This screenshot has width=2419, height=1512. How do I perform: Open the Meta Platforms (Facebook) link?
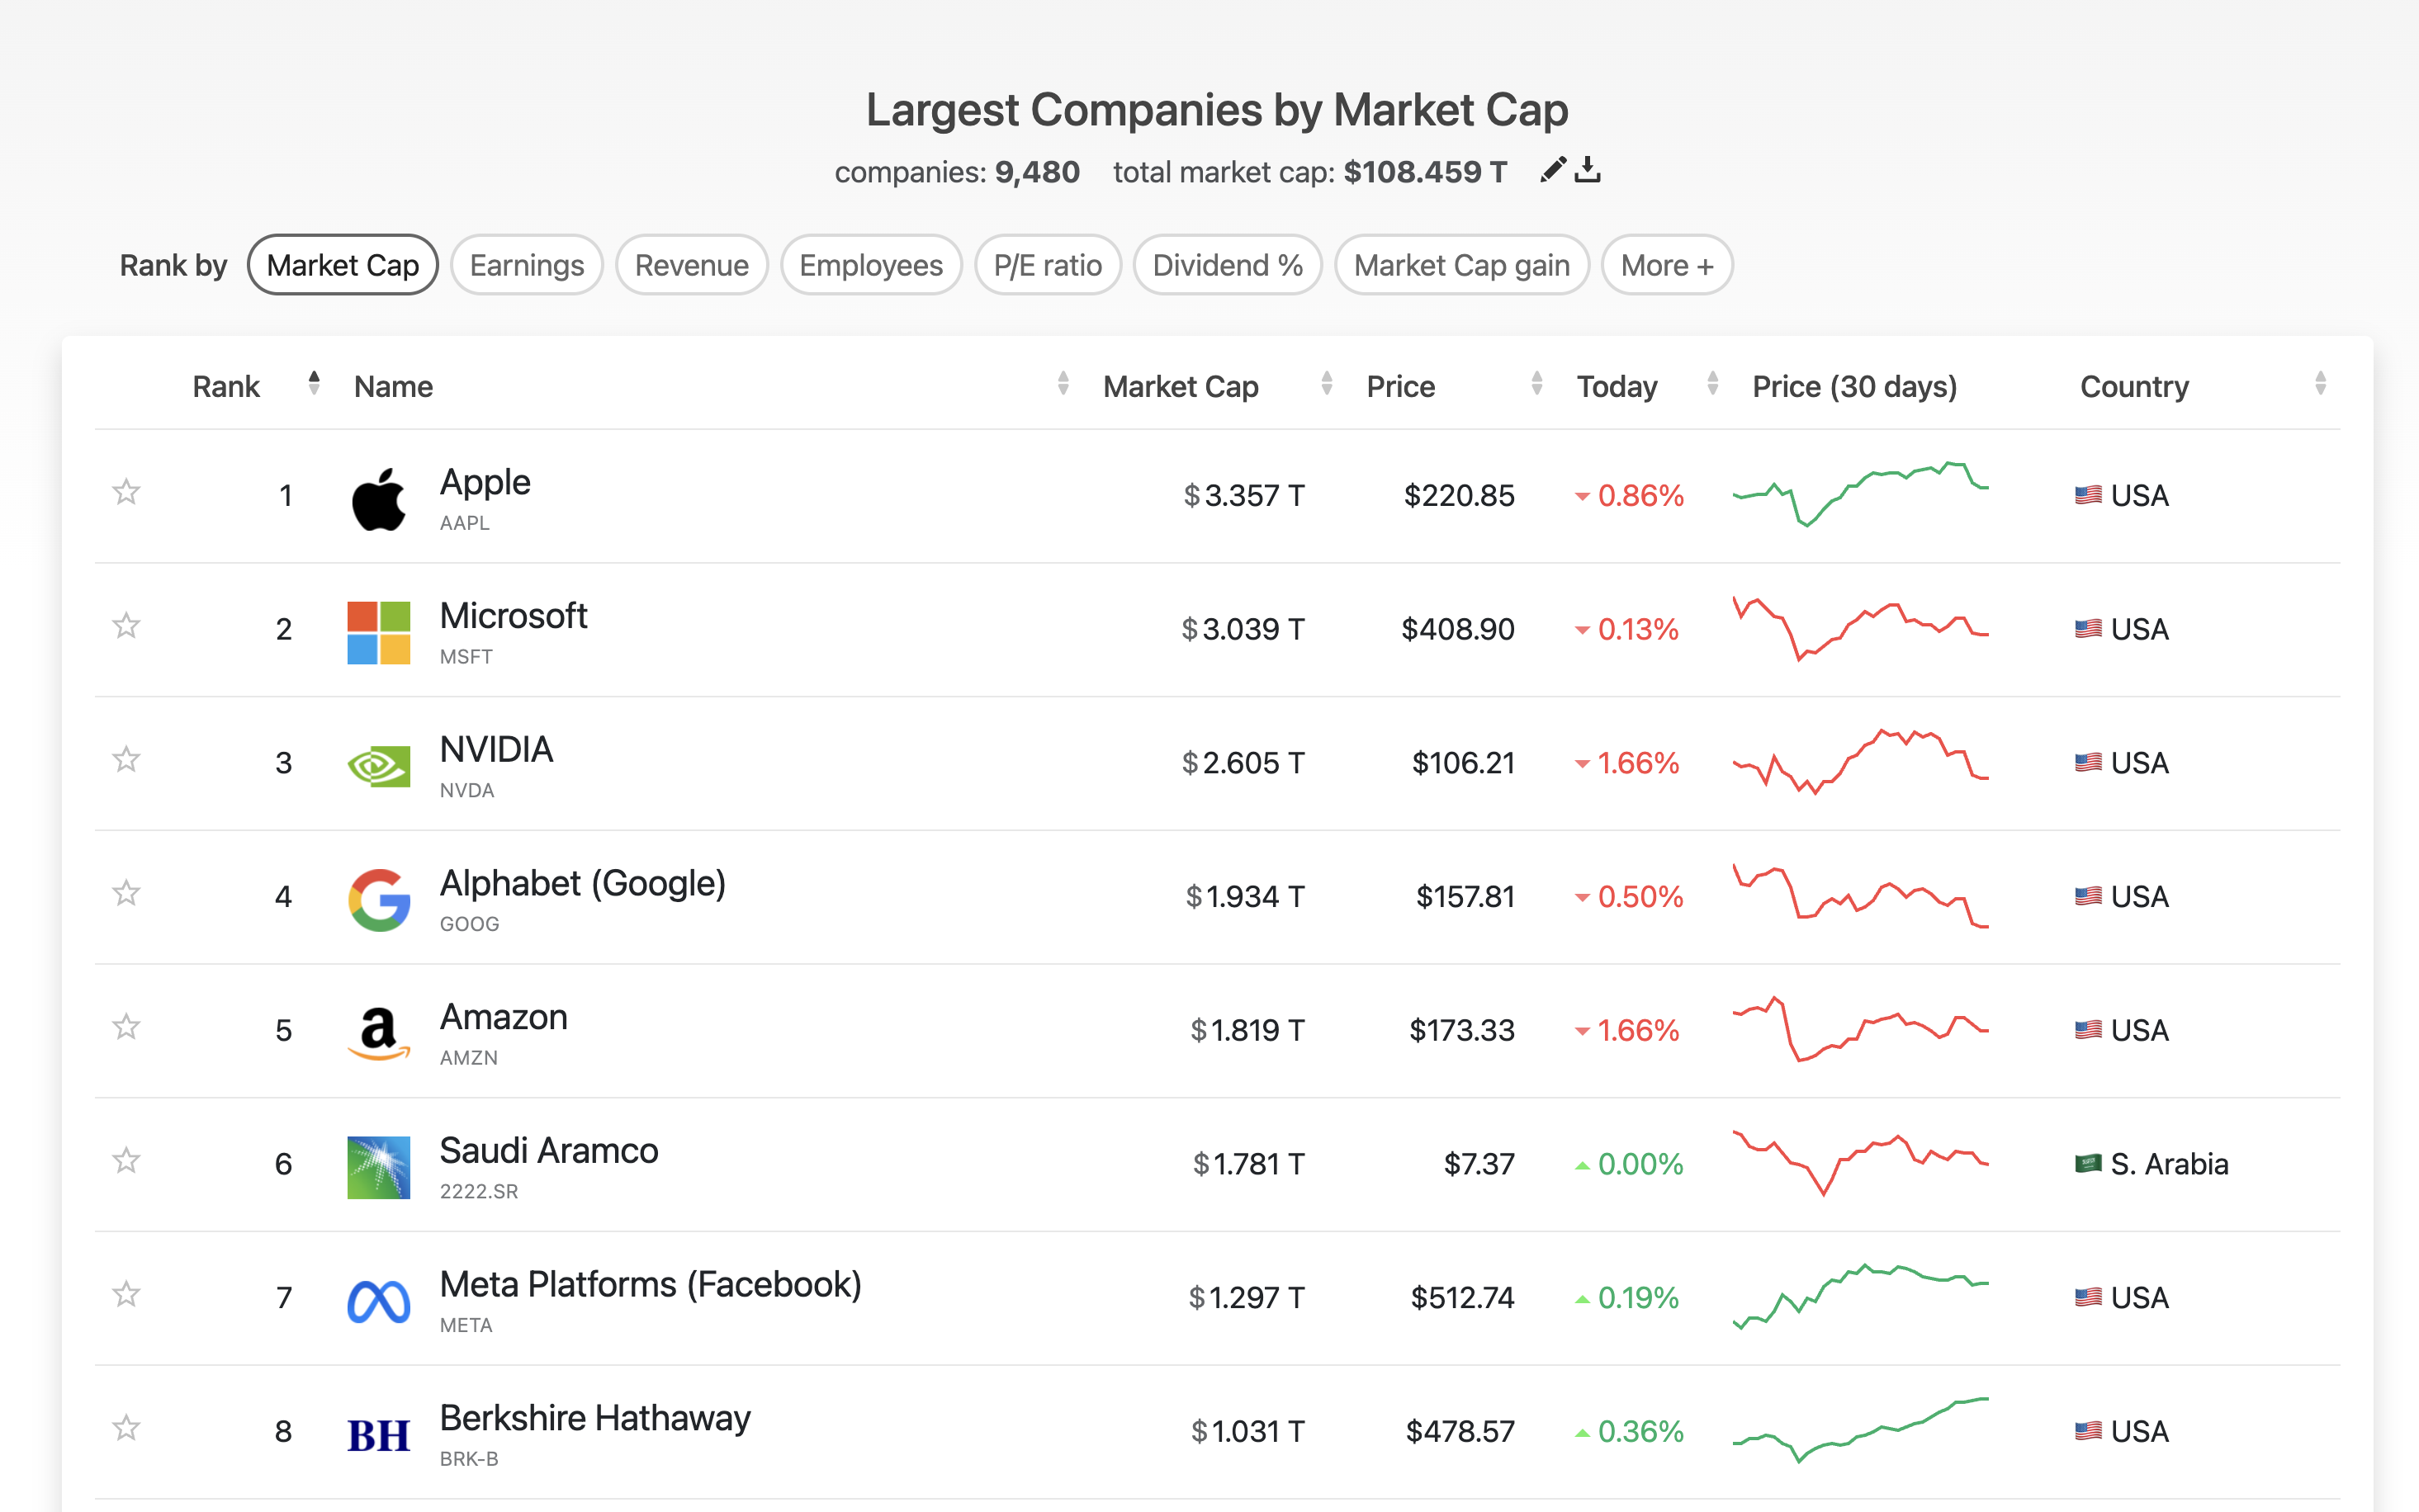651,1285
